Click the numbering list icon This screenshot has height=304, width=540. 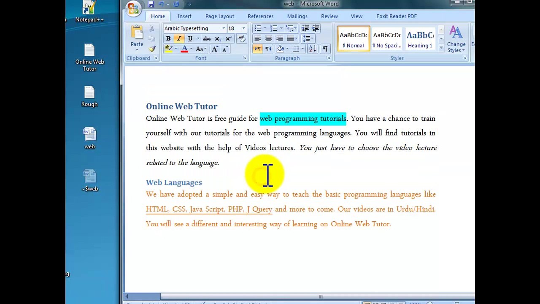(273, 28)
